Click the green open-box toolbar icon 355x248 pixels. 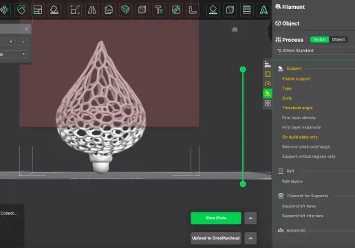125,10
